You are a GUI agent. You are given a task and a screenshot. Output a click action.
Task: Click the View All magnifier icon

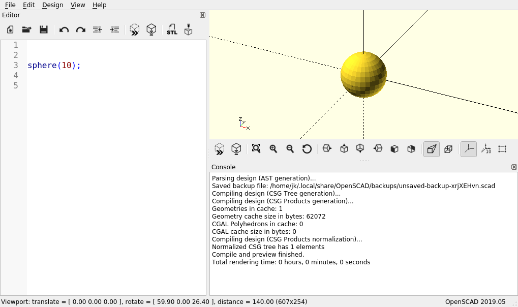(256, 149)
